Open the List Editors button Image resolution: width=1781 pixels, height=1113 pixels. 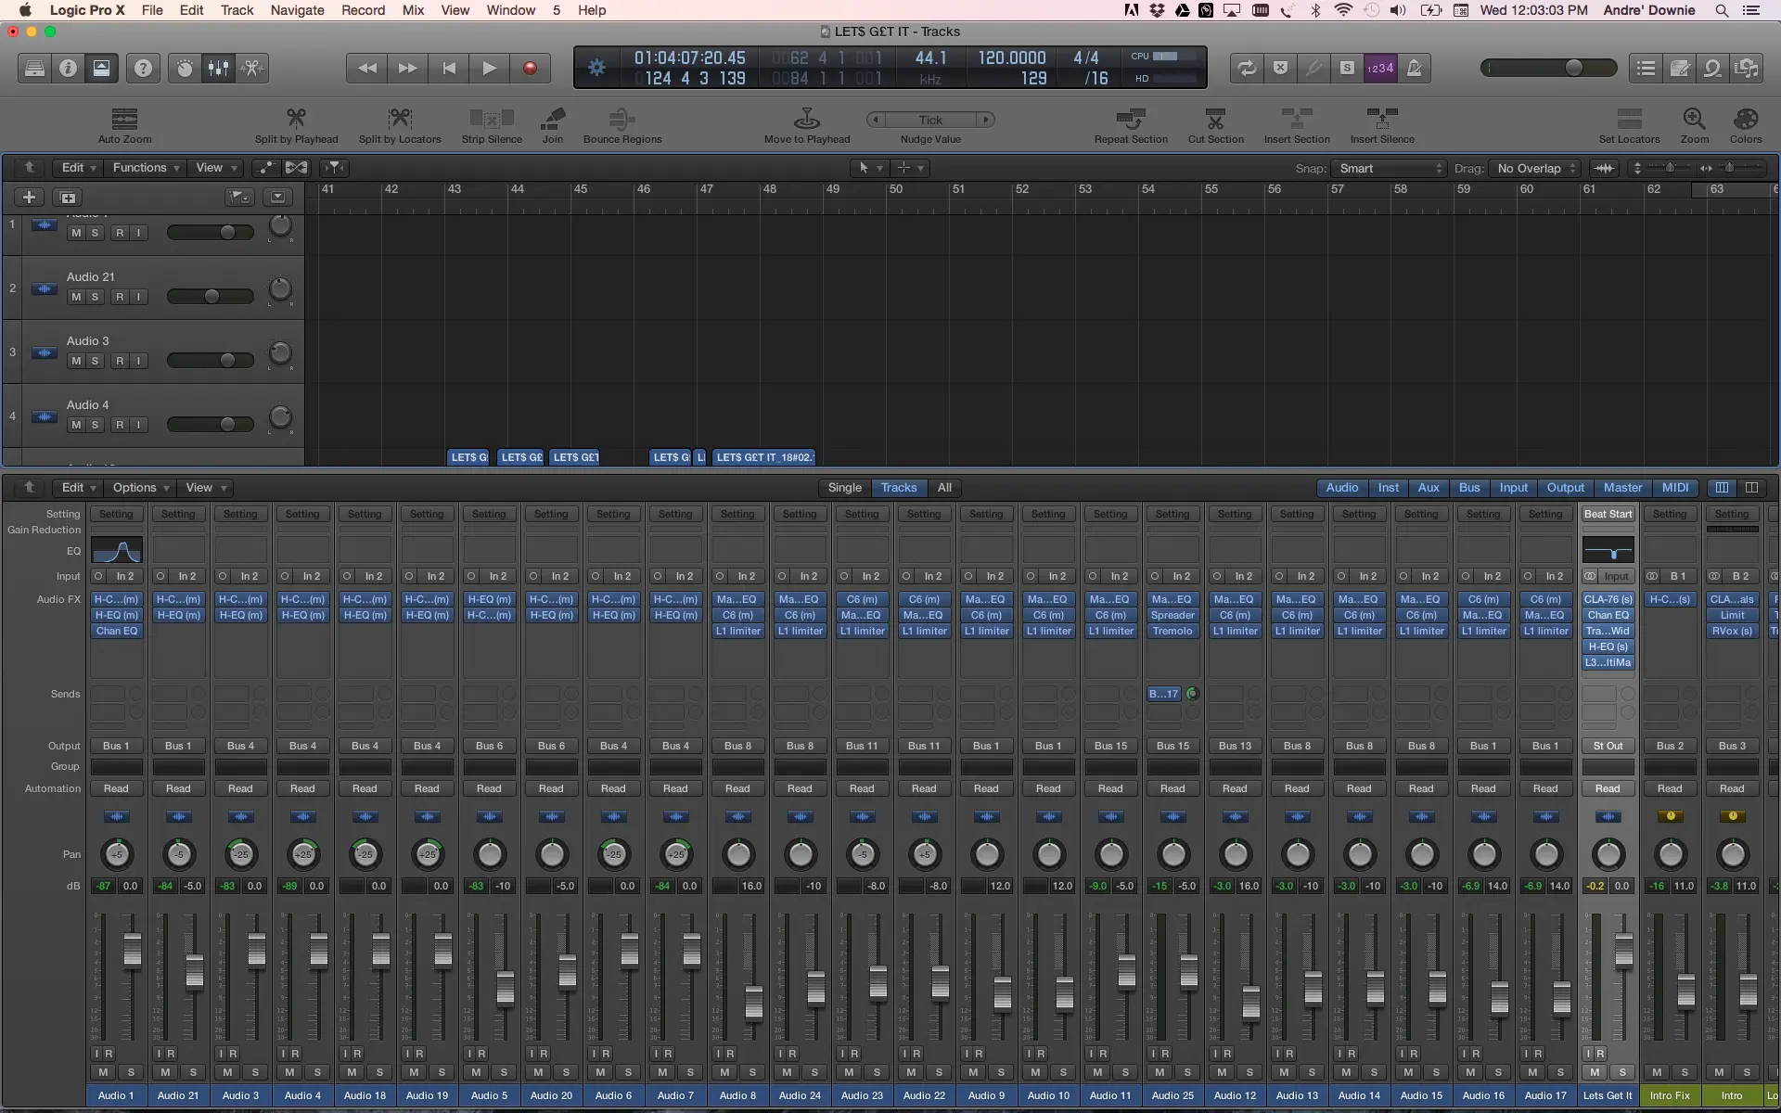tap(1646, 69)
